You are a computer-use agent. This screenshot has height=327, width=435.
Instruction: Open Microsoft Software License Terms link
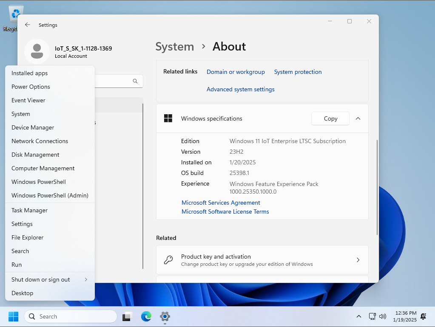(225, 211)
